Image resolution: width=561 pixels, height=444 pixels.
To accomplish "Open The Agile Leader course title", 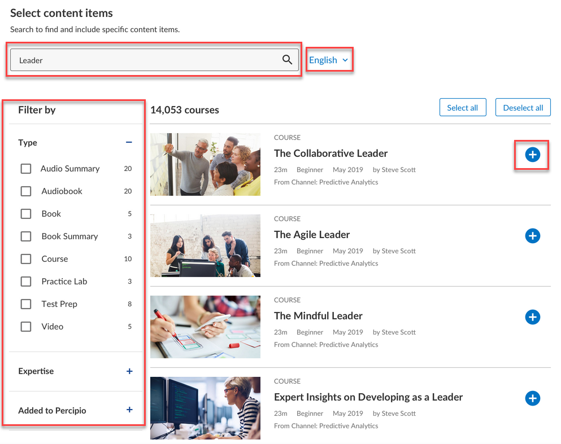I will coord(312,235).
